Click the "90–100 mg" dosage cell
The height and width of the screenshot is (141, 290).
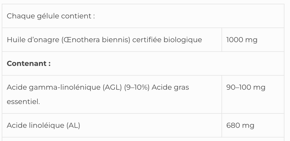pos(245,87)
